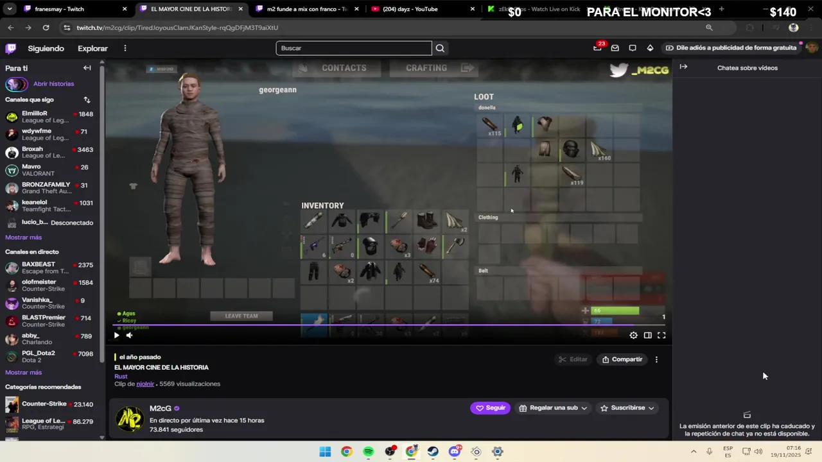Play the clip video
822x462 pixels.
coord(116,335)
